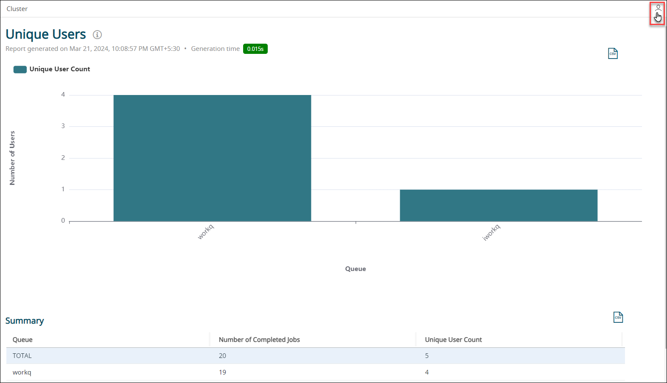Screen dimensions: 667x383
Task: Sort by Unique User Count column header
Action: click(x=454, y=340)
